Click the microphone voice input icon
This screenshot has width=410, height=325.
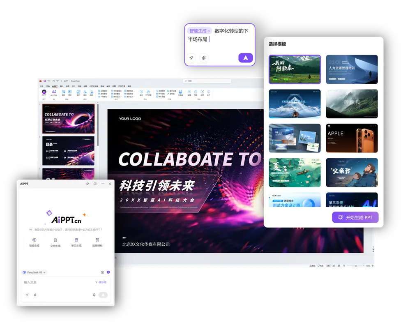pos(94,295)
